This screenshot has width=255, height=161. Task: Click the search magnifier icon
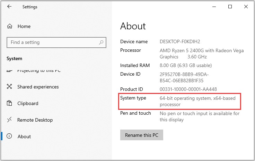[x=101, y=42]
